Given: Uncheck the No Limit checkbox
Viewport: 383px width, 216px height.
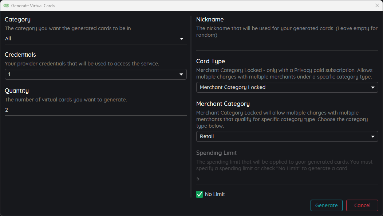Looking at the screenshot, I should click(x=200, y=194).
